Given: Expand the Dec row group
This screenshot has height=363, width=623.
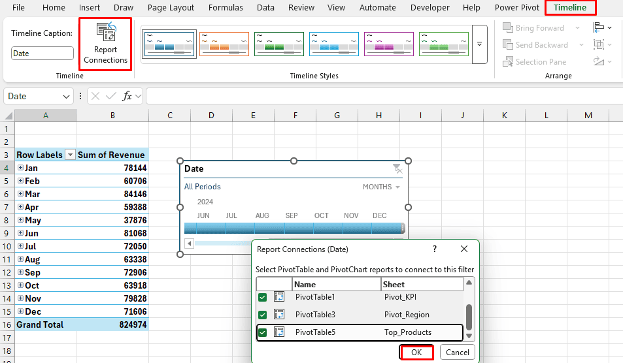Looking at the screenshot, I should point(20,311).
